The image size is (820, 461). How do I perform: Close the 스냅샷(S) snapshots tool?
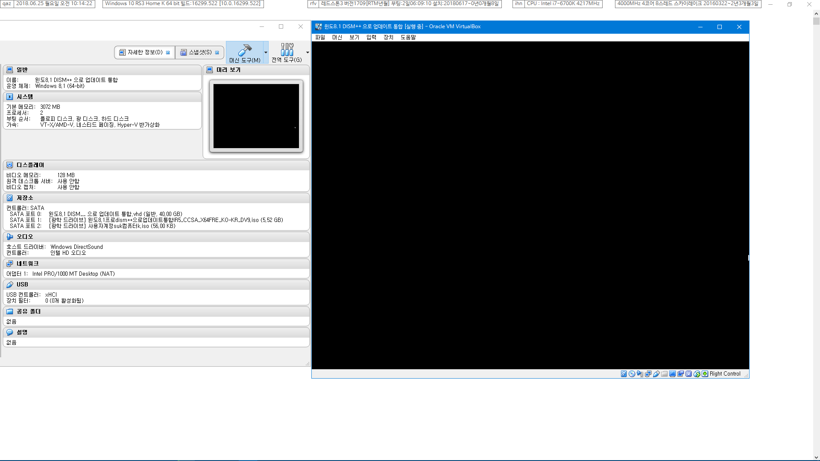point(217,53)
